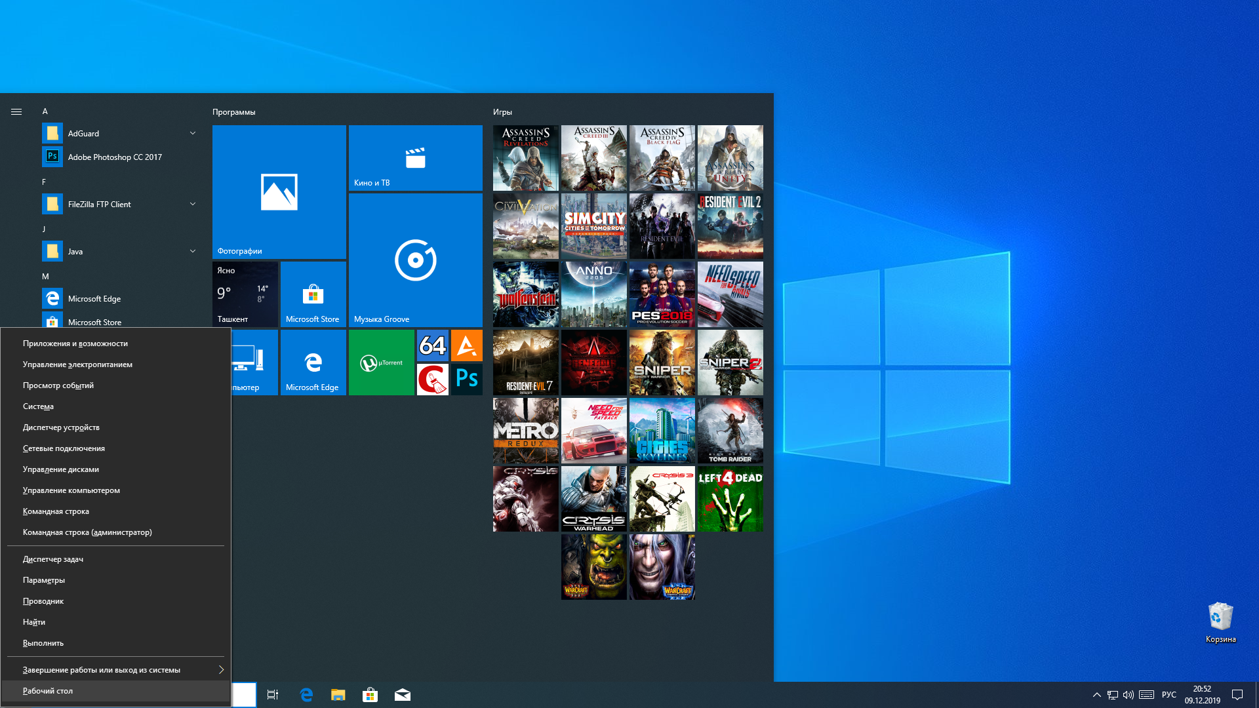1259x708 pixels.
Task: Open the Cities Skylines game tile
Action: click(662, 431)
